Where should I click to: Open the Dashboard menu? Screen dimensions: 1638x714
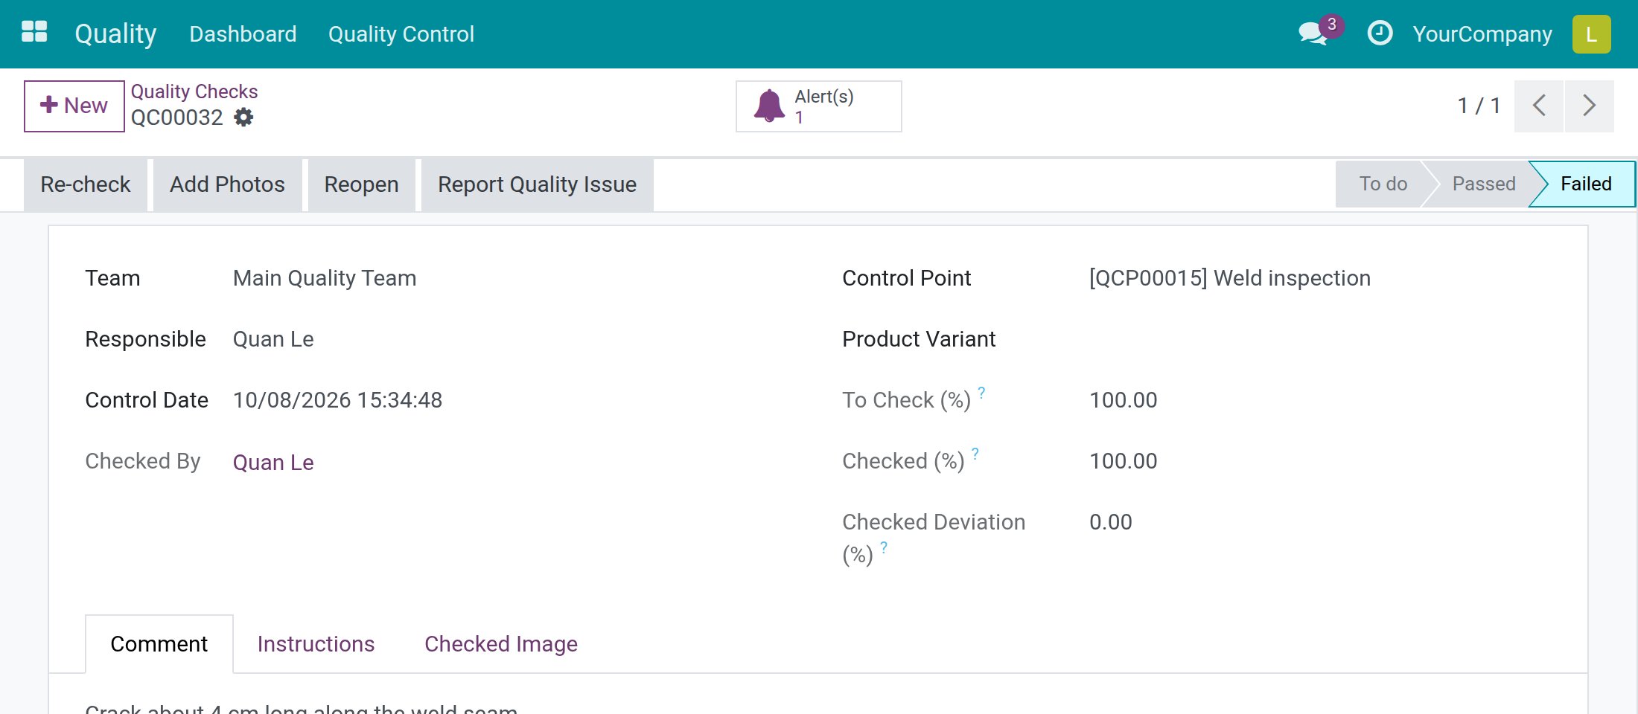coord(243,34)
